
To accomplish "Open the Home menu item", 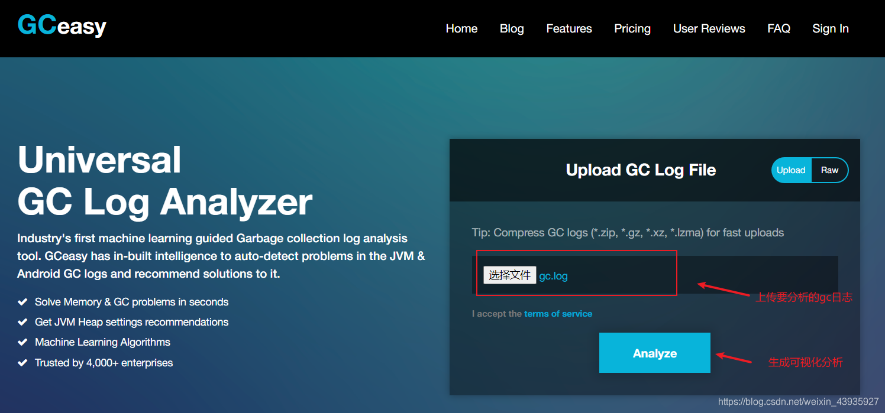I will (461, 28).
